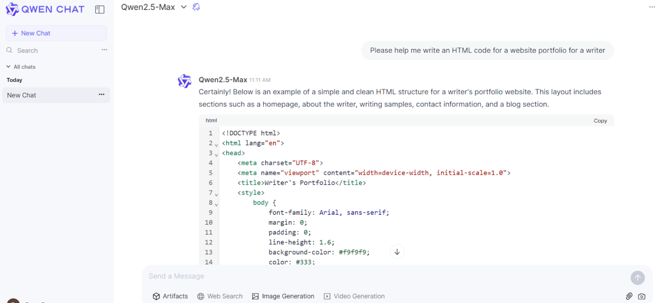Start a New Chat
The width and height of the screenshot is (658, 303).
point(56,33)
